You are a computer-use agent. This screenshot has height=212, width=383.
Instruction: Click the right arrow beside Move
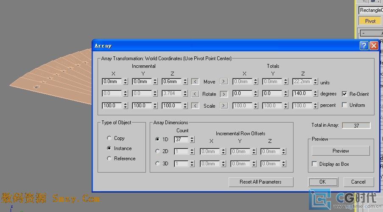click(224, 81)
